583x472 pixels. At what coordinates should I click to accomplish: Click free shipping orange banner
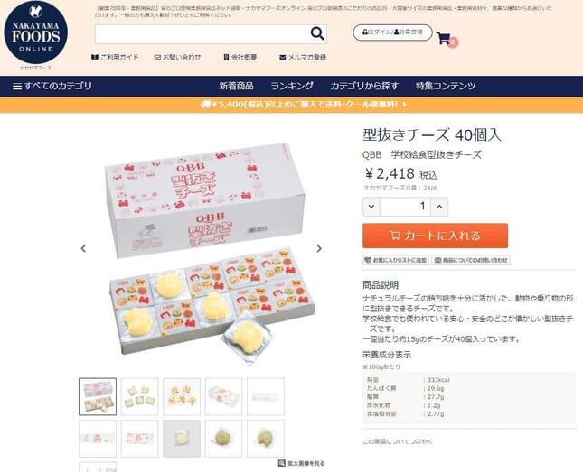(x=291, y=105)
